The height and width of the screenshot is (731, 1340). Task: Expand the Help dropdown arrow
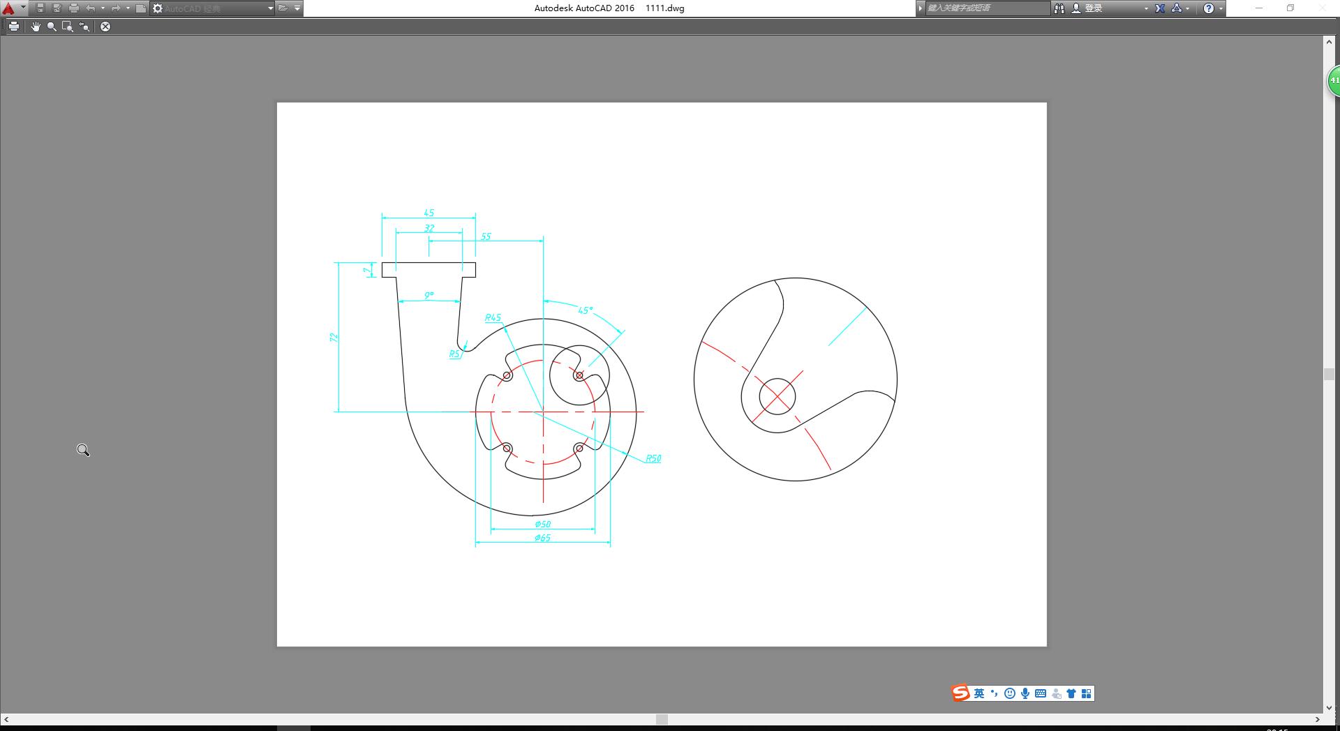coord(1221,8)
